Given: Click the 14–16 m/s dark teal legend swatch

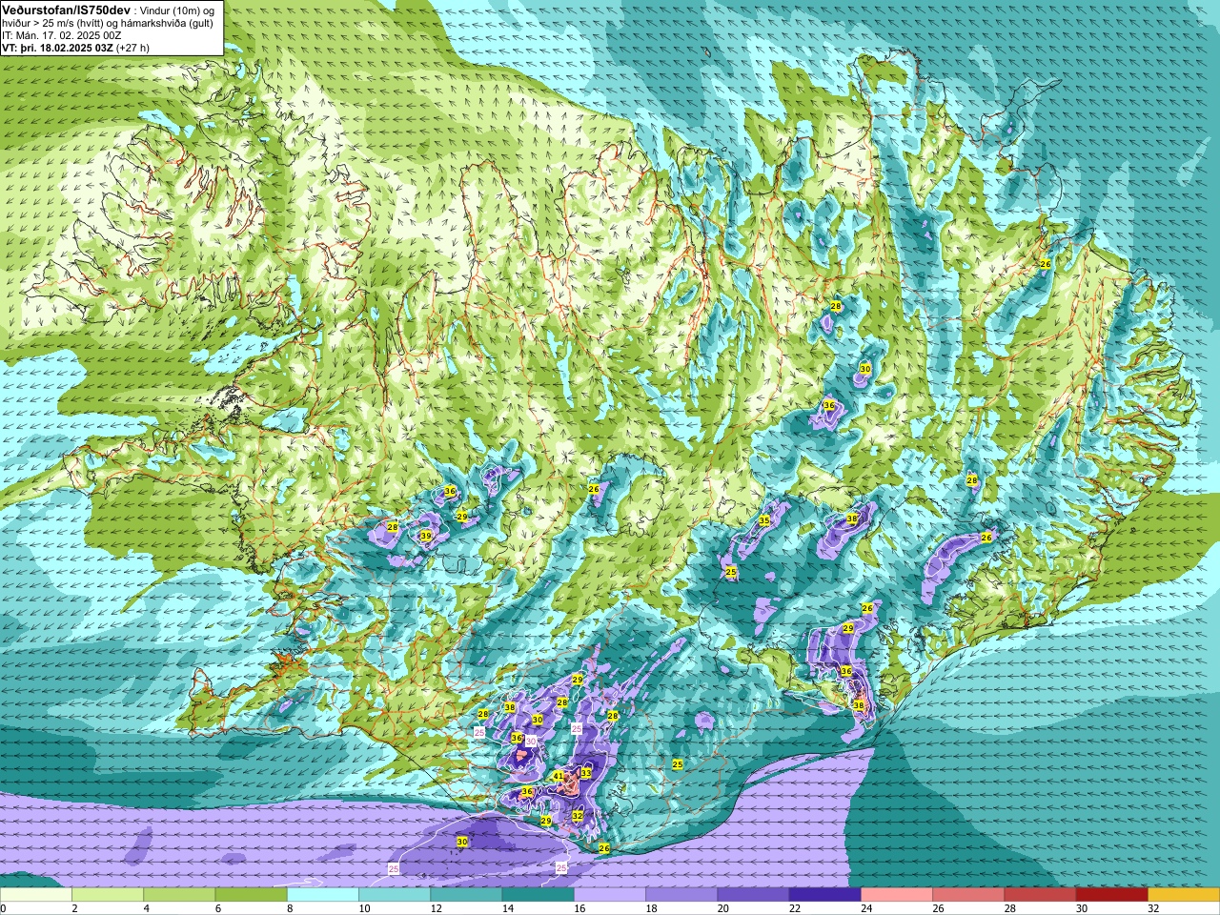Looking at the screenshot, I should coord(538,895).
